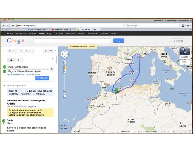Image resolution: width=193 pixels, height=152 pixels.
Task: Click the green A marker on the map
Action: click(x=116, y=91)
